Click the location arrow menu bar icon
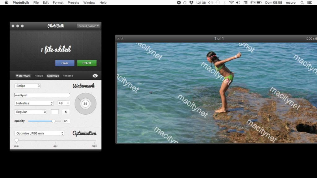 [179, 2]
